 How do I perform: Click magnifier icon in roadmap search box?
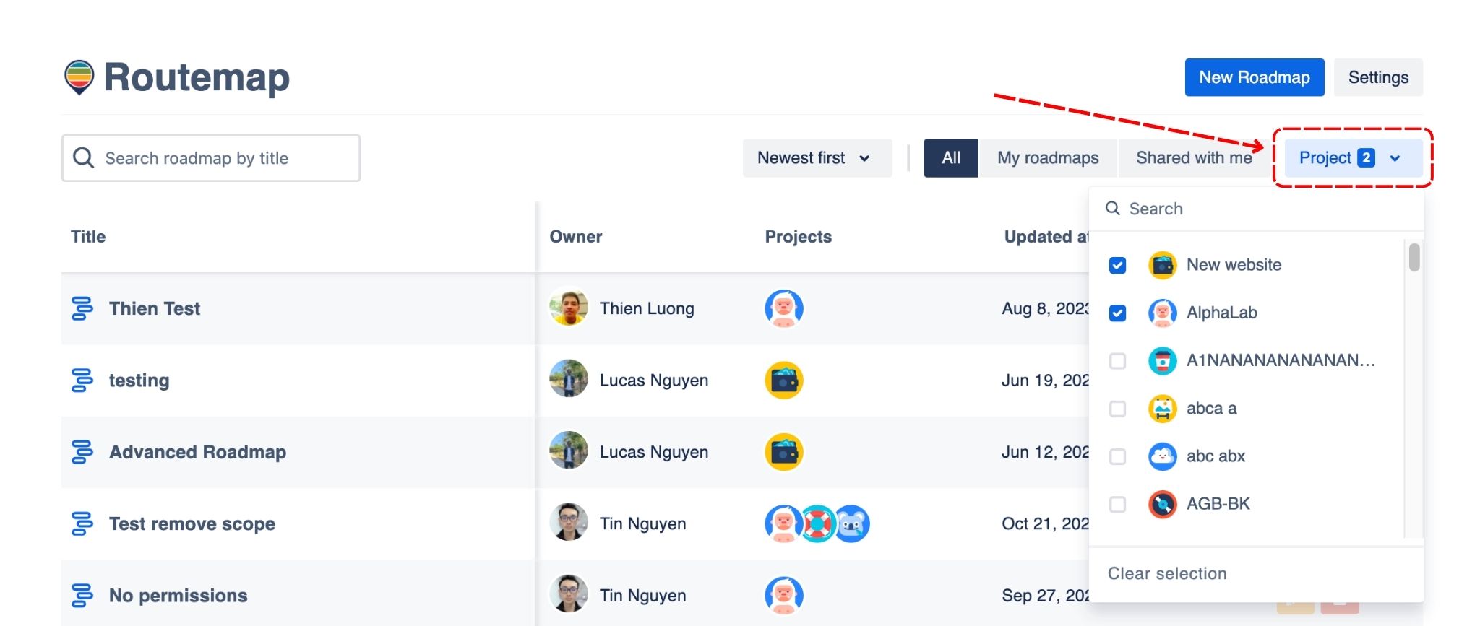[x=84, y=158]
